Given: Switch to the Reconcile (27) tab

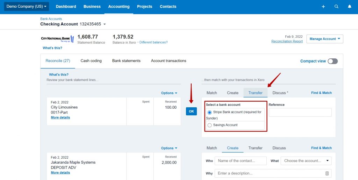Looking at the screenshot, I should (58, 61).
